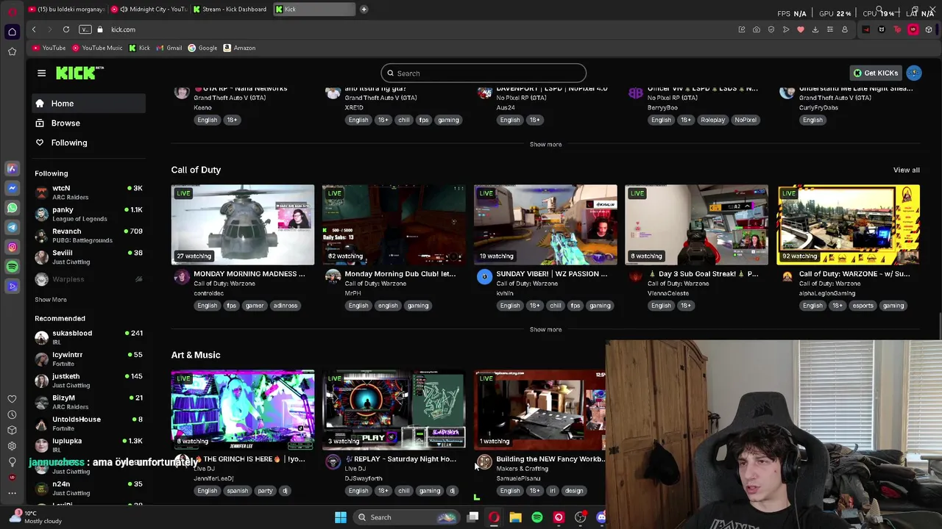This screenshot has width=942, height=529.
Task: Open browser profile icon
Action: pyautogui.click(x=845, y=29)
